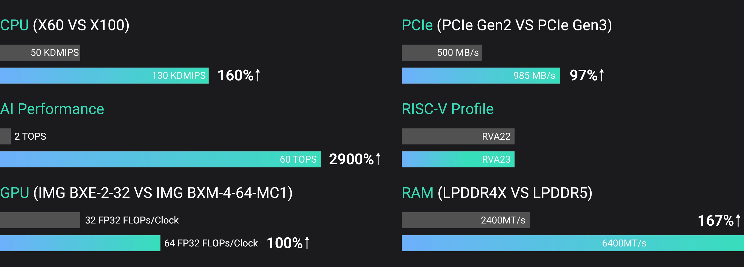Screen dimensions: 744x267
Task: Click the green RVA23 bar
Action: [458, 159]
